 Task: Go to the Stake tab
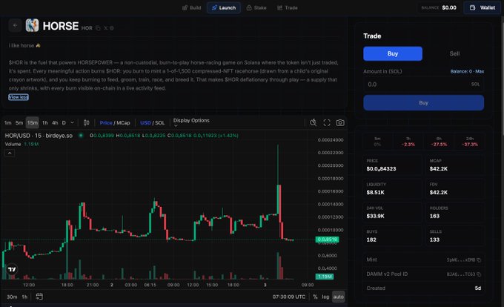[x=256, y=7]
